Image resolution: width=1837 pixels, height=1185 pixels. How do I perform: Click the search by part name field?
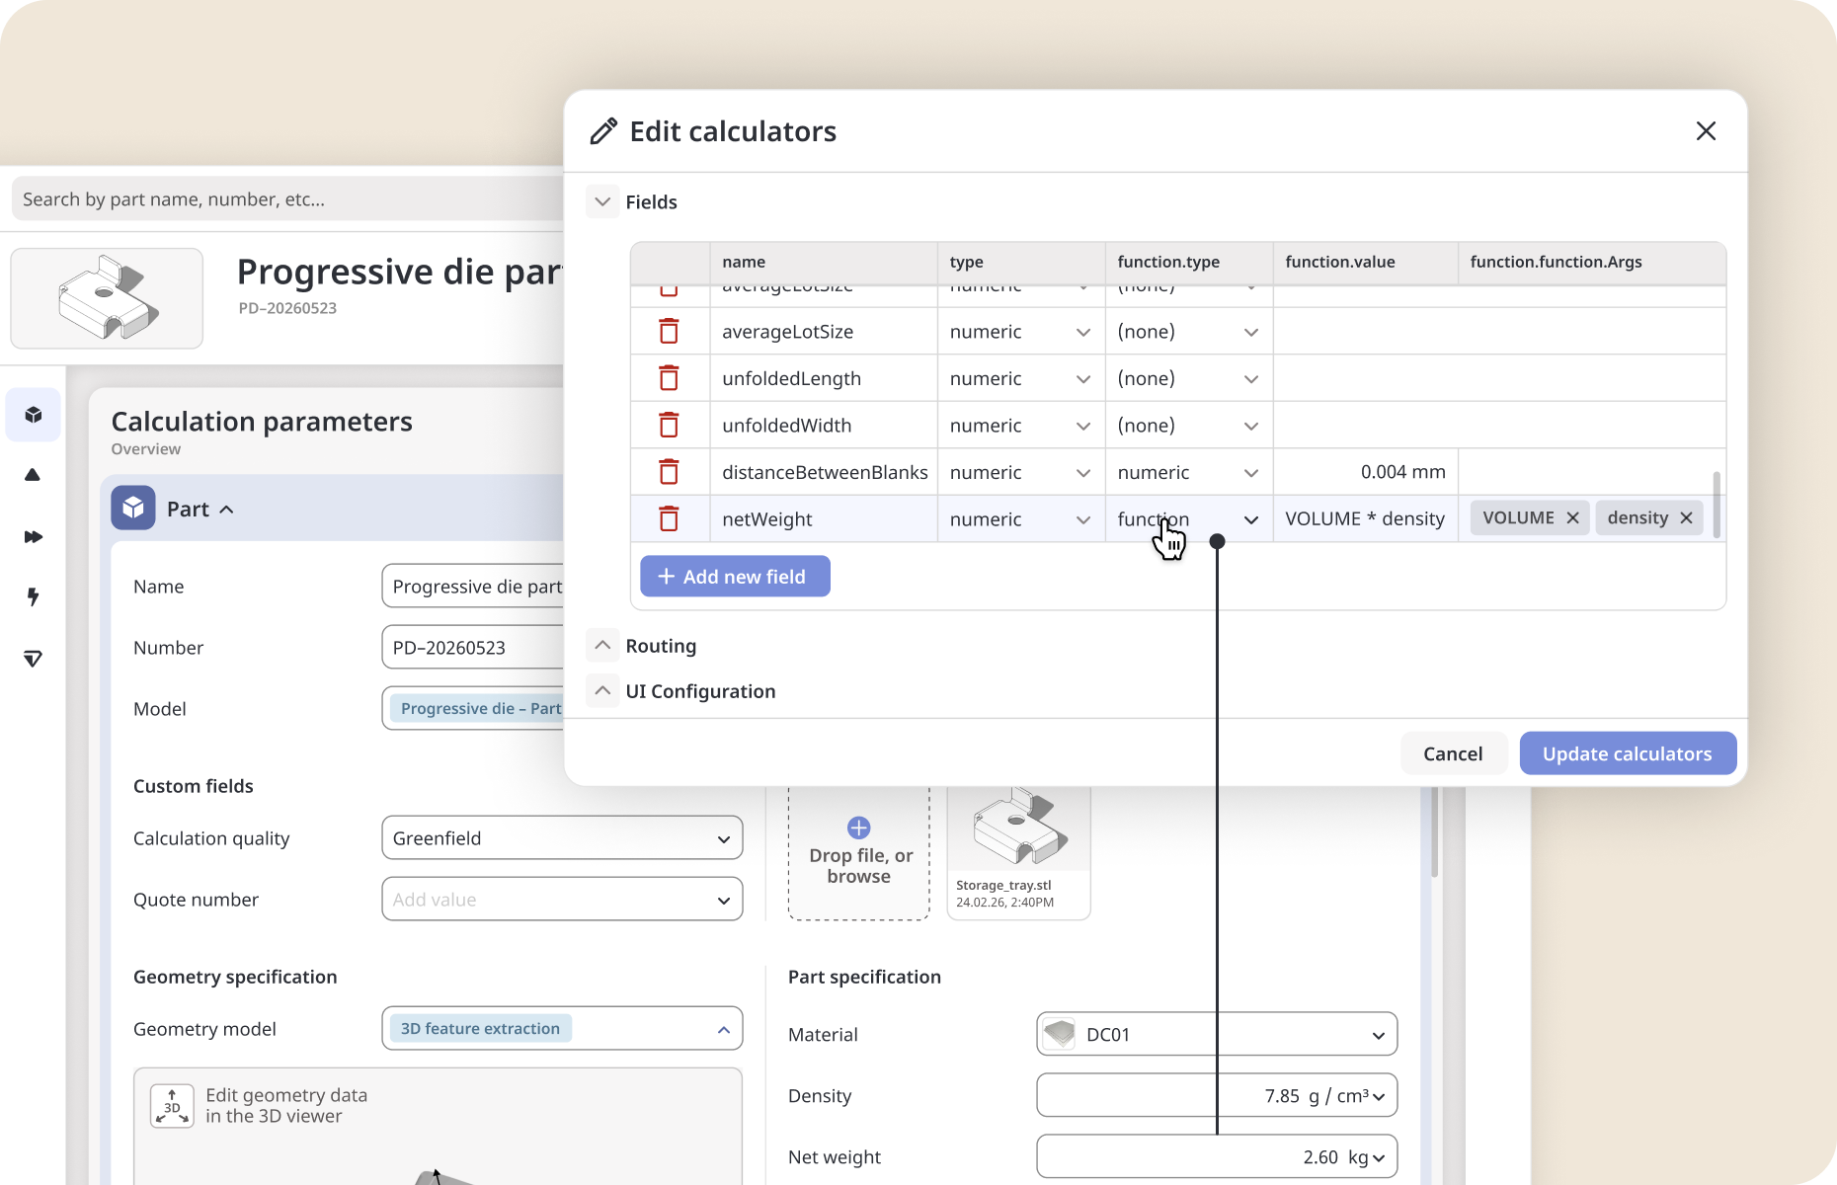(288, 198)
